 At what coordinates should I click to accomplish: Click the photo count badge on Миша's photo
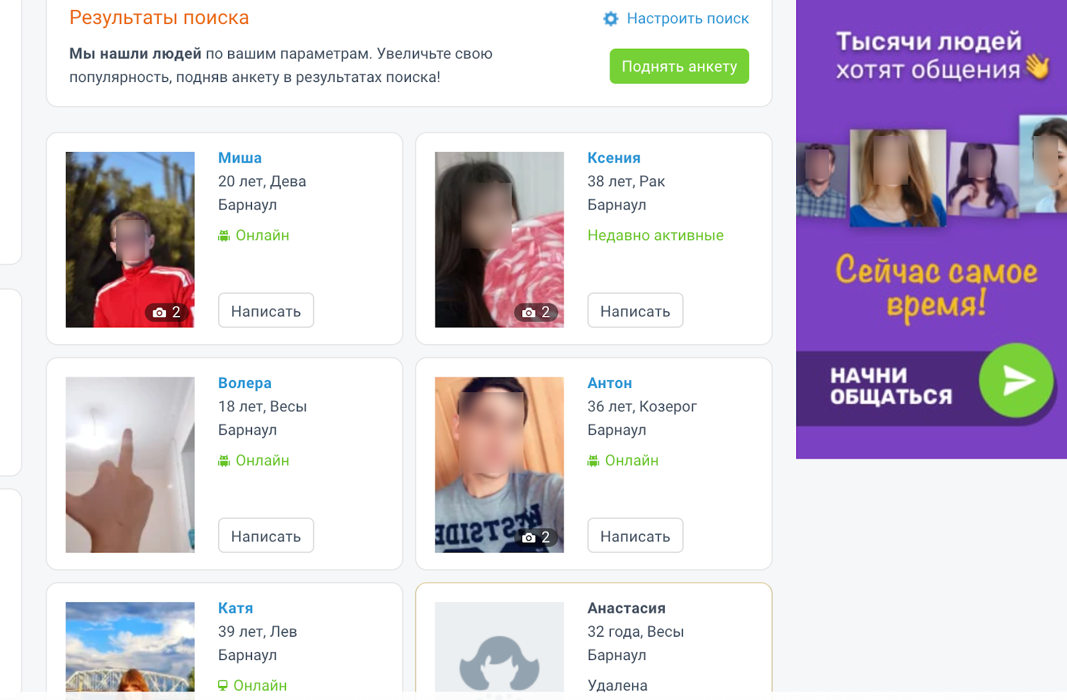pos(167,312)
